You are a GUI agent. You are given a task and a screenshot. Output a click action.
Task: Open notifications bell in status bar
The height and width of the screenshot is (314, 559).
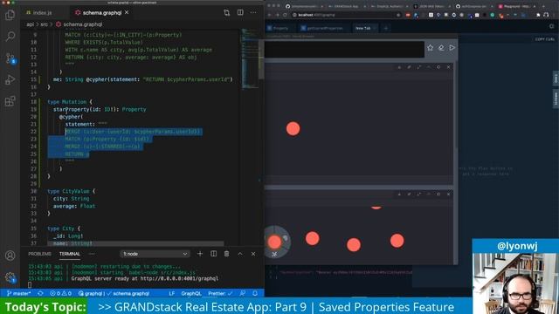tap(255, 294)
